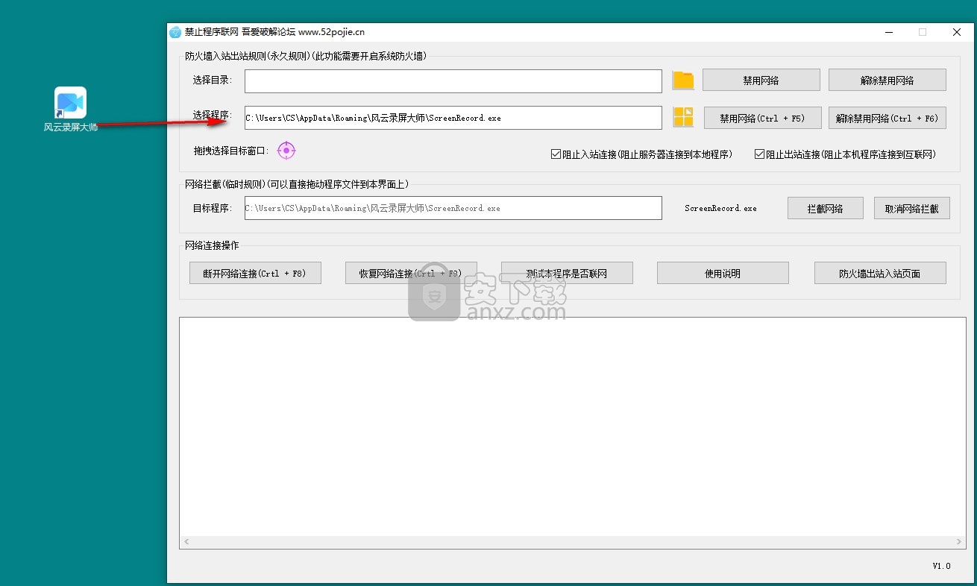Click the folder icon to browse a directory
Screen dimensions: 977x586
pyautogui.click(x=683, y=81)
